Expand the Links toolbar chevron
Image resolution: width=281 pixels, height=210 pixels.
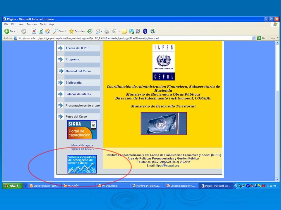(278, 38)
